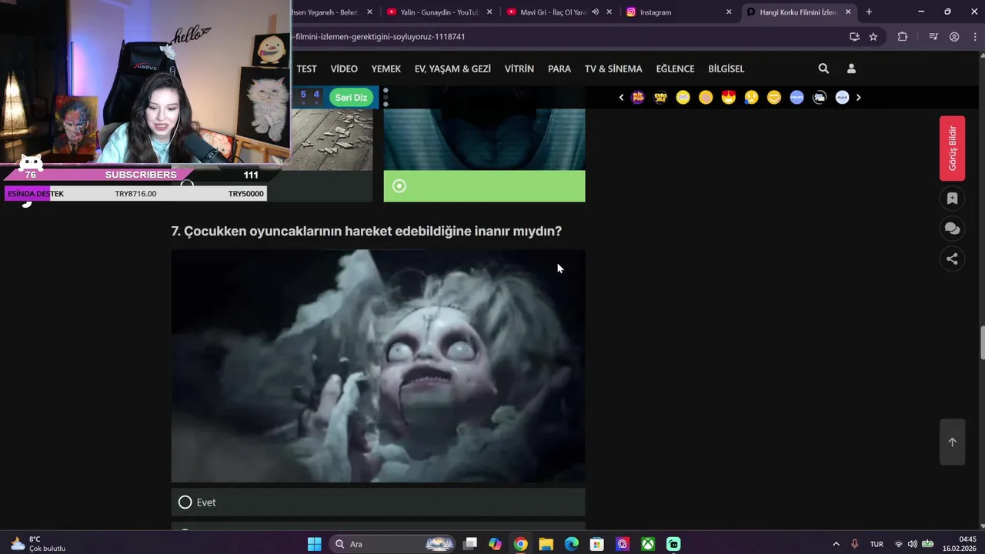Viewport: 985px width, 554px height.
Task: Close the Instagram tab
Action: [729, 12]
